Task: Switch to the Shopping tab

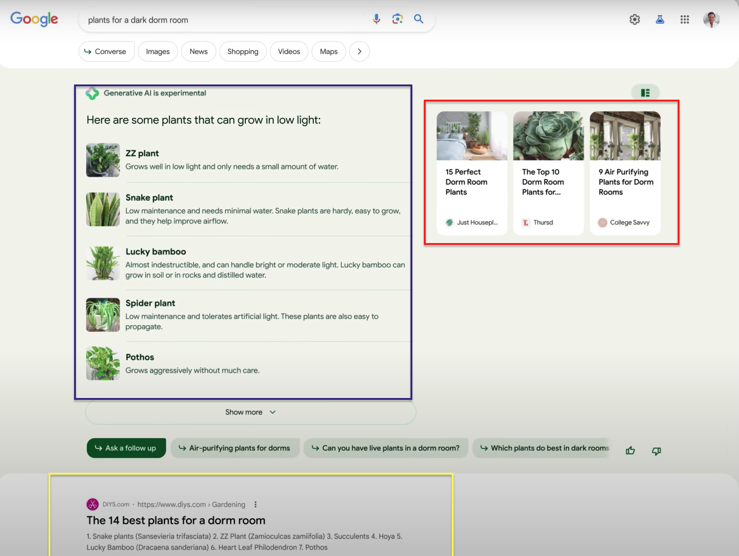Action: [243, 52]
